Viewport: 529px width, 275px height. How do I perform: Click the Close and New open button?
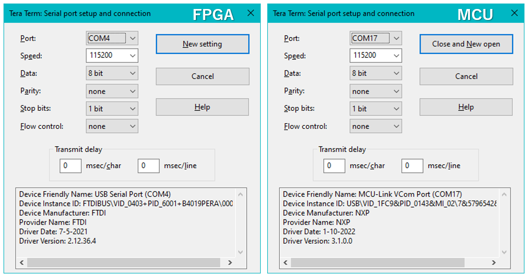pos(466,44)
